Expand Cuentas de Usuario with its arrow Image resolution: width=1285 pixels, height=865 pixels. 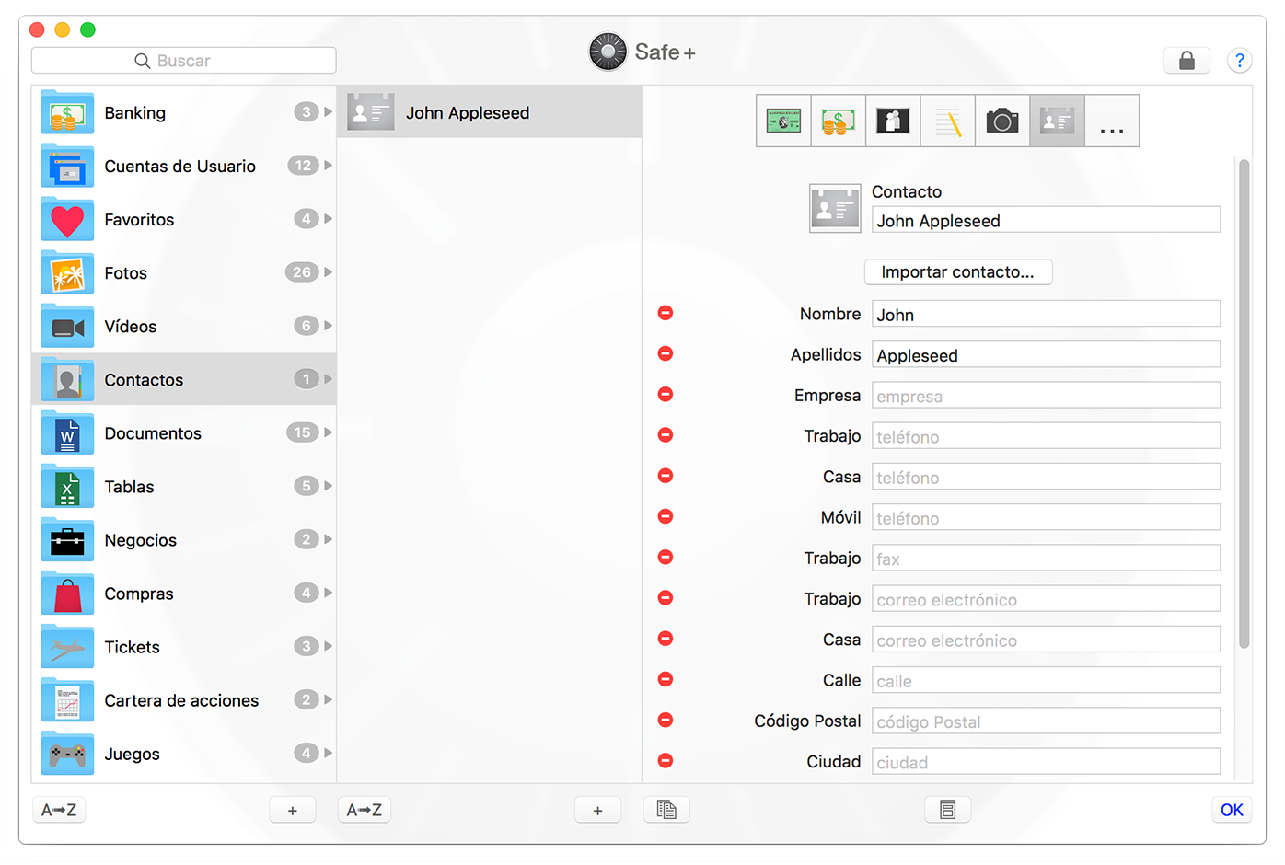[x=328, y=166]
